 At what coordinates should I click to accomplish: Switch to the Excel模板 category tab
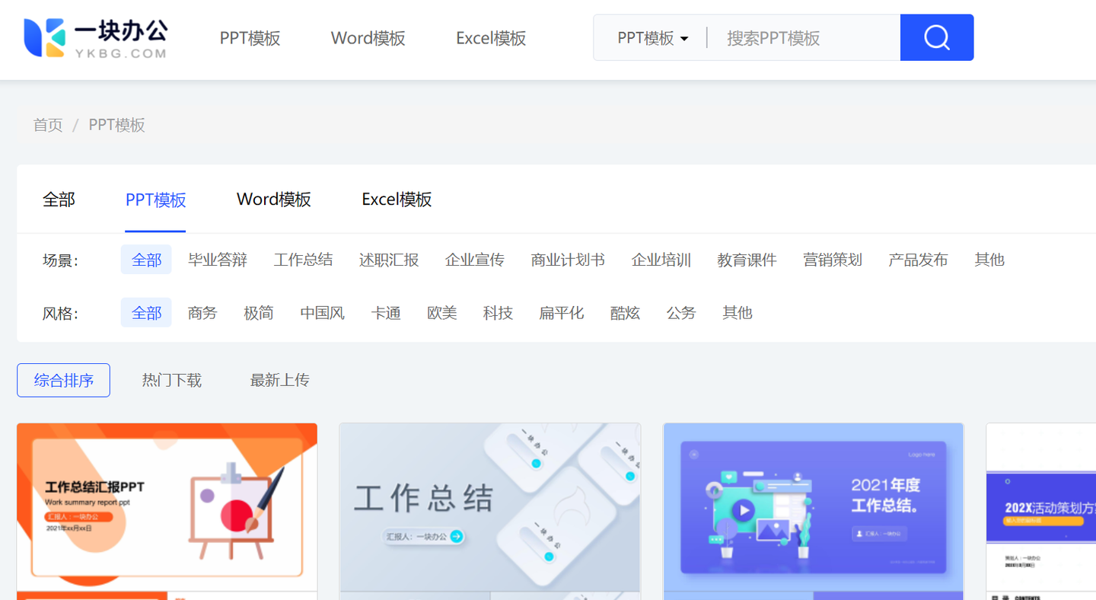click(397, 199)
